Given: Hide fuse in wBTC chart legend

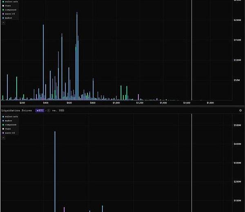Looking at the screenshot, I should click(x=8, y=129).
